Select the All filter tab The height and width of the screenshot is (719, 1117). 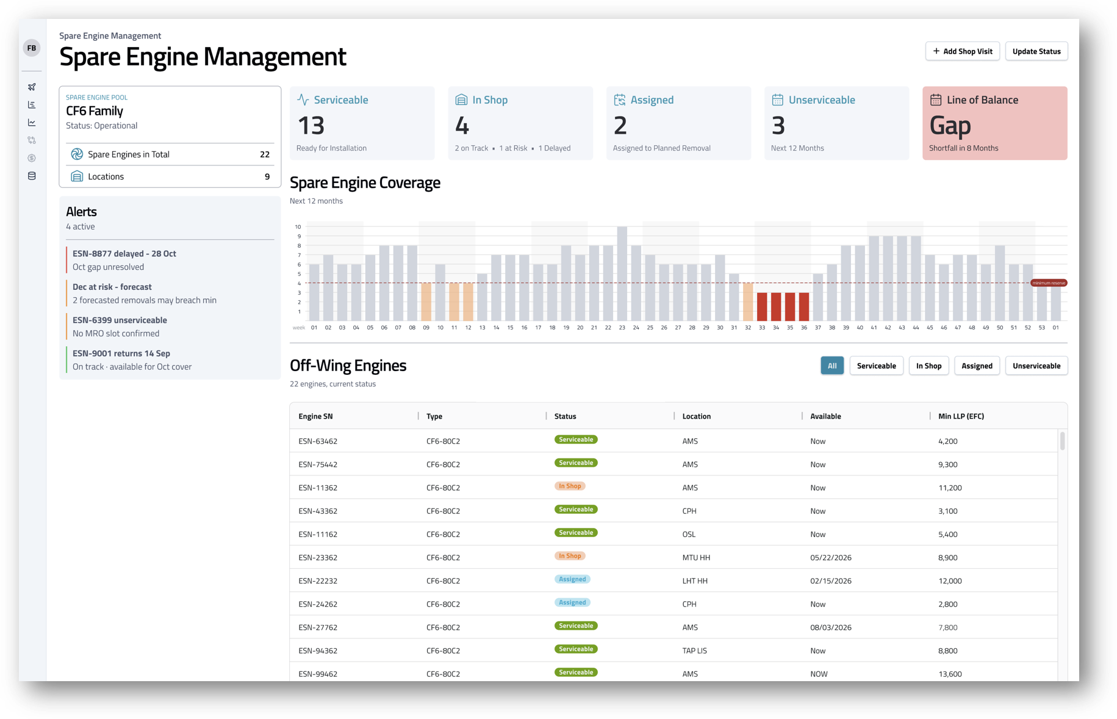pyautogui.click(x=831, y=366)
